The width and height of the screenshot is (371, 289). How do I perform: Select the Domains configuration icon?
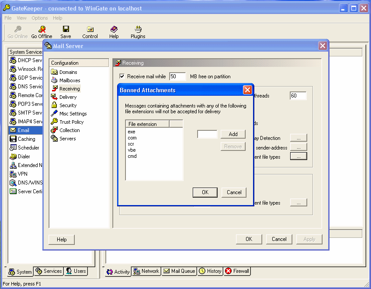click(x=55, y=72)
